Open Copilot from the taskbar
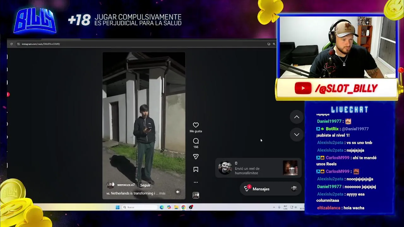Image resolution: width=404 pixels, height=227 pixels. click(169, 207)
